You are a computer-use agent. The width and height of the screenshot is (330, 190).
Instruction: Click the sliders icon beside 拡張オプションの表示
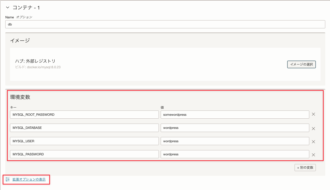8,180
